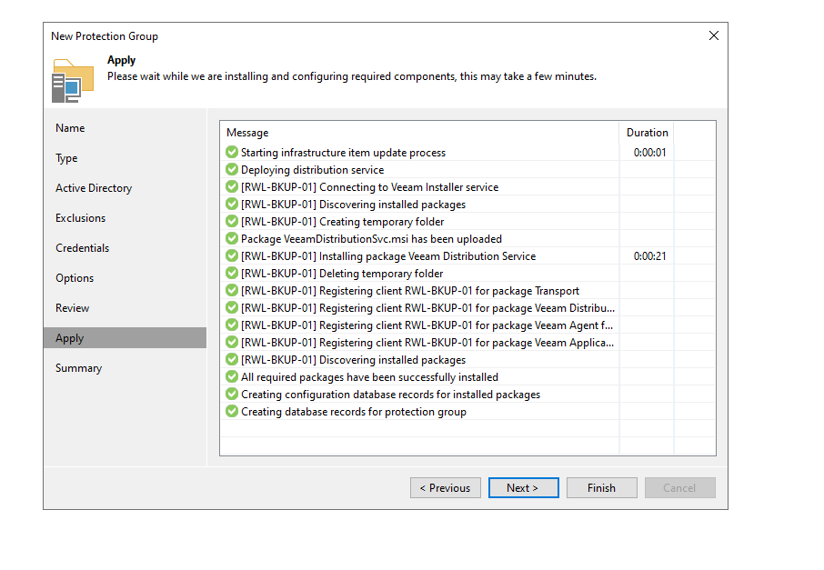824x570 pixels.
Task: Click check icon for Deleting temporary folder row
Action: tap(232, 273)
